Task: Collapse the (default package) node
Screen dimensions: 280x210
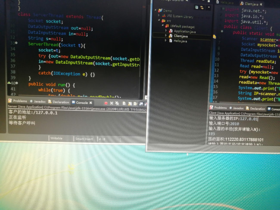Action: click(162, 25)
